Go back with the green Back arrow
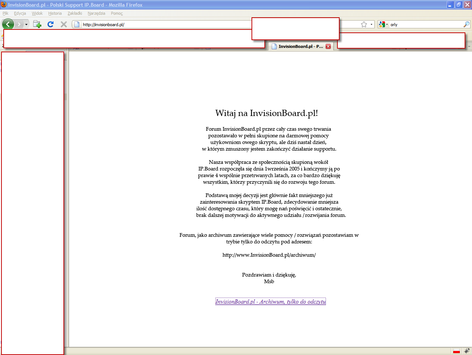Screen dimensions: 472x355 (8, 24)
